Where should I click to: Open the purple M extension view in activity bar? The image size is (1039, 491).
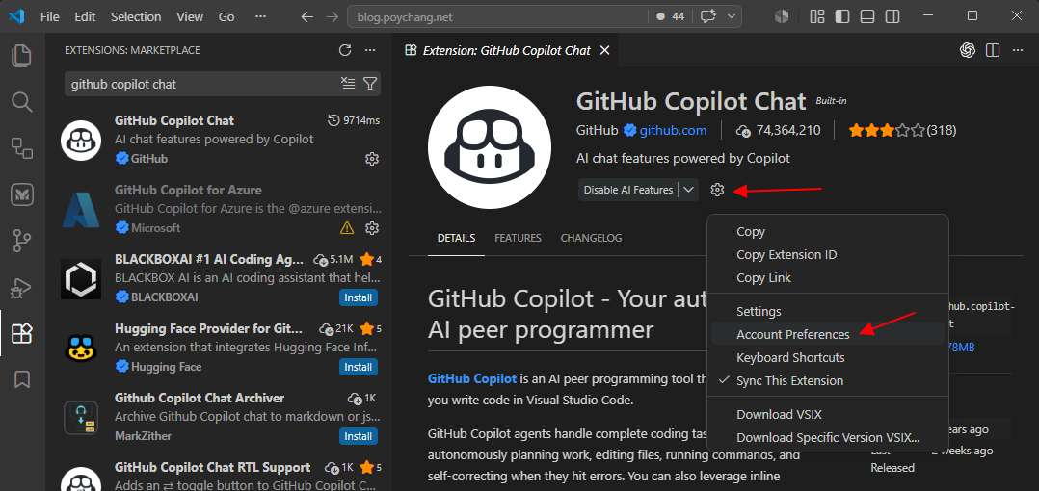click(22, 194)
